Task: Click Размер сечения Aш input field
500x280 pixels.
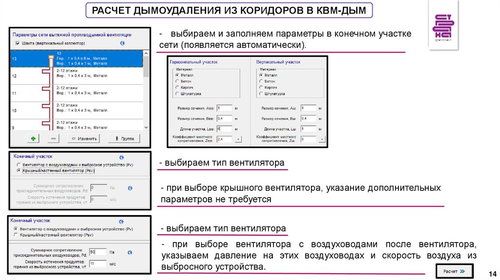Action: tap(309, 108)
